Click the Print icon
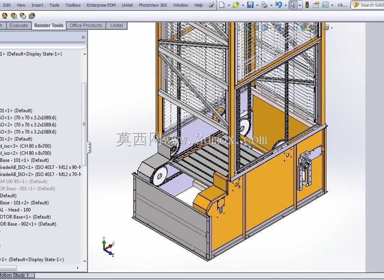Image resolution: width=384 pixels, height=280 pixels. pos(264,5)
